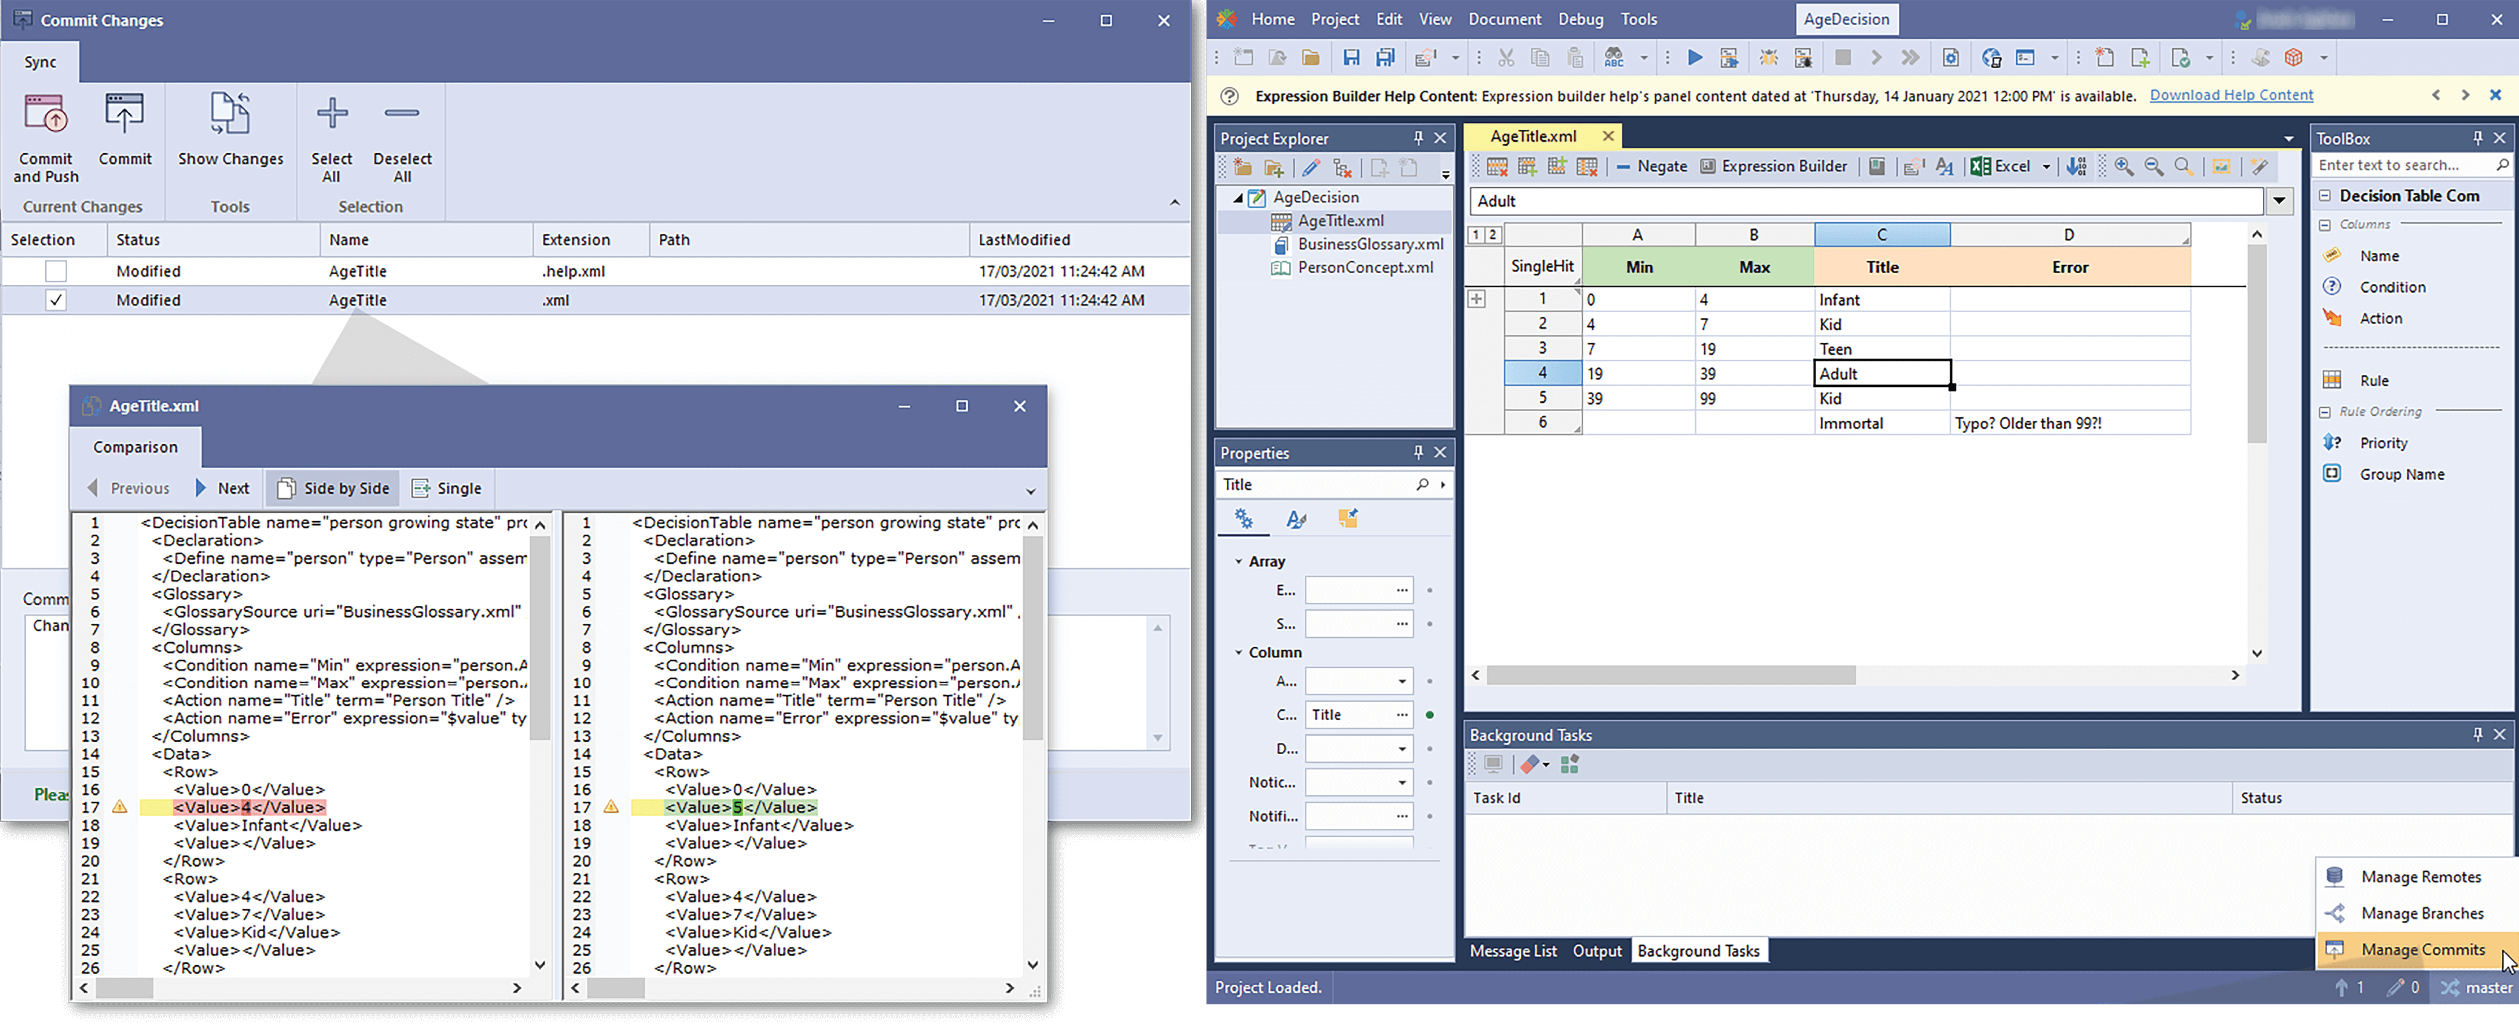Open the Excel dropdown arrow
This screenshot has height=1029, width=2519.
pos(2045,166)
